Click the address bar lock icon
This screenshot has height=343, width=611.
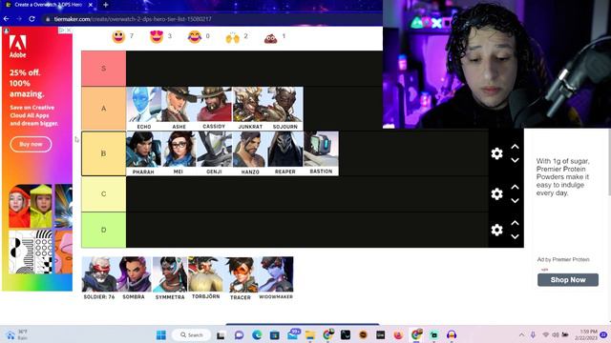click(x=48, y=19)
